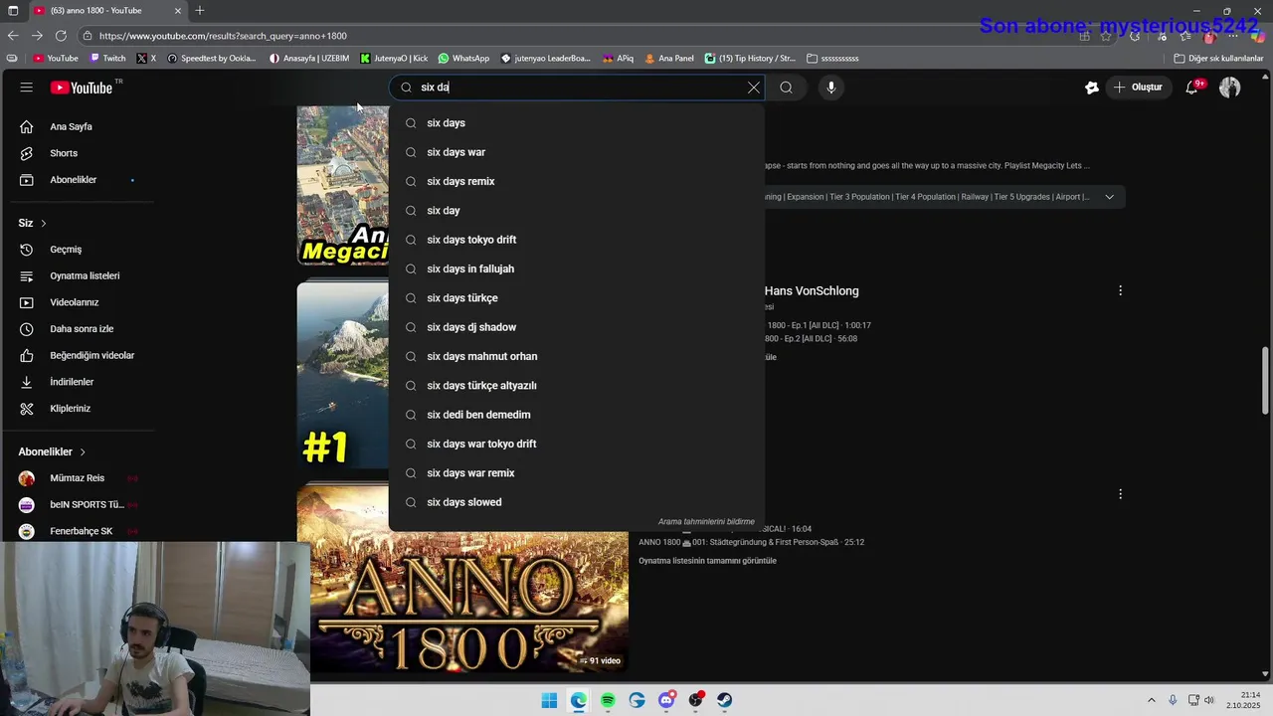Image resolution: width=1273 pixels, height=716 pixels.
Task: Open Spotify from the taskbar
Action: pos(608,700)
